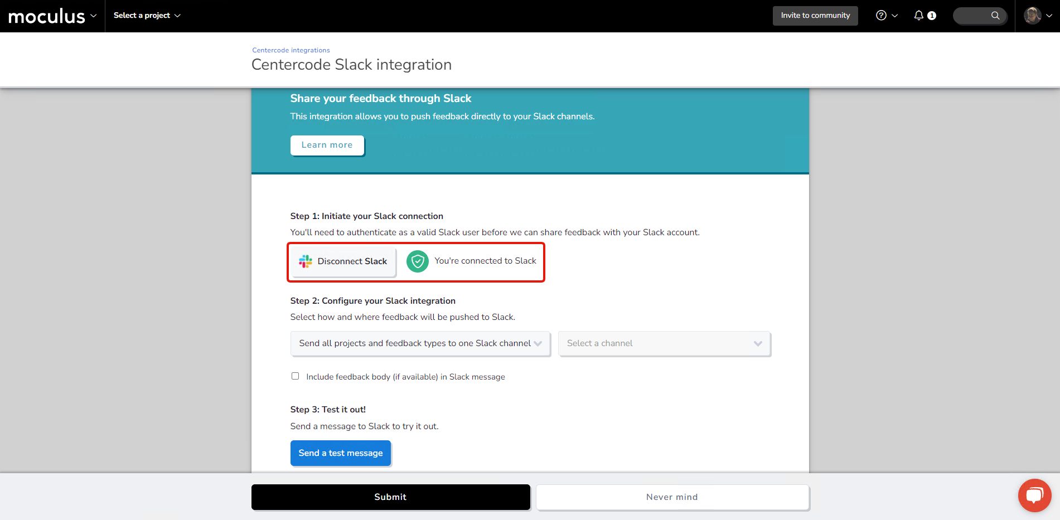This screenshot has width=1060, height=520.
Task: Check Include feedback body in Slack message
Action: click(295, 376)
